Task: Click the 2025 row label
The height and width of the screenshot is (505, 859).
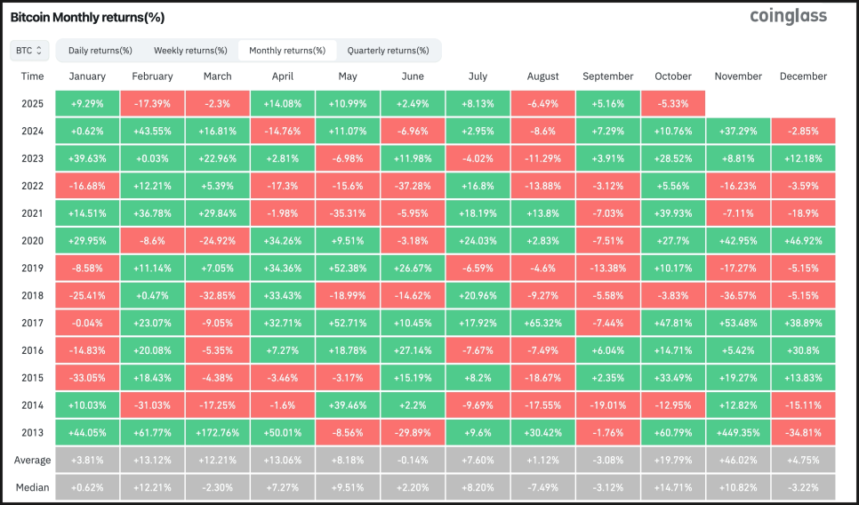Action: [x=33, y=103]
